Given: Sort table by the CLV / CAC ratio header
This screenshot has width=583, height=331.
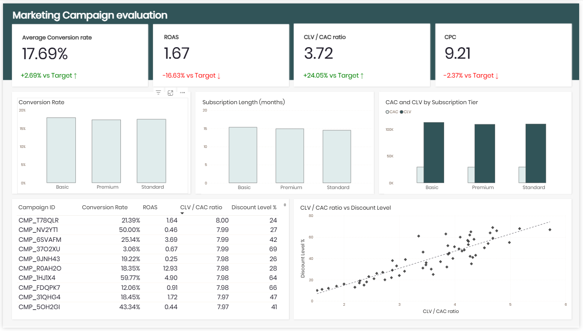Looking at the screenshot, I should [x=201, y=208].
